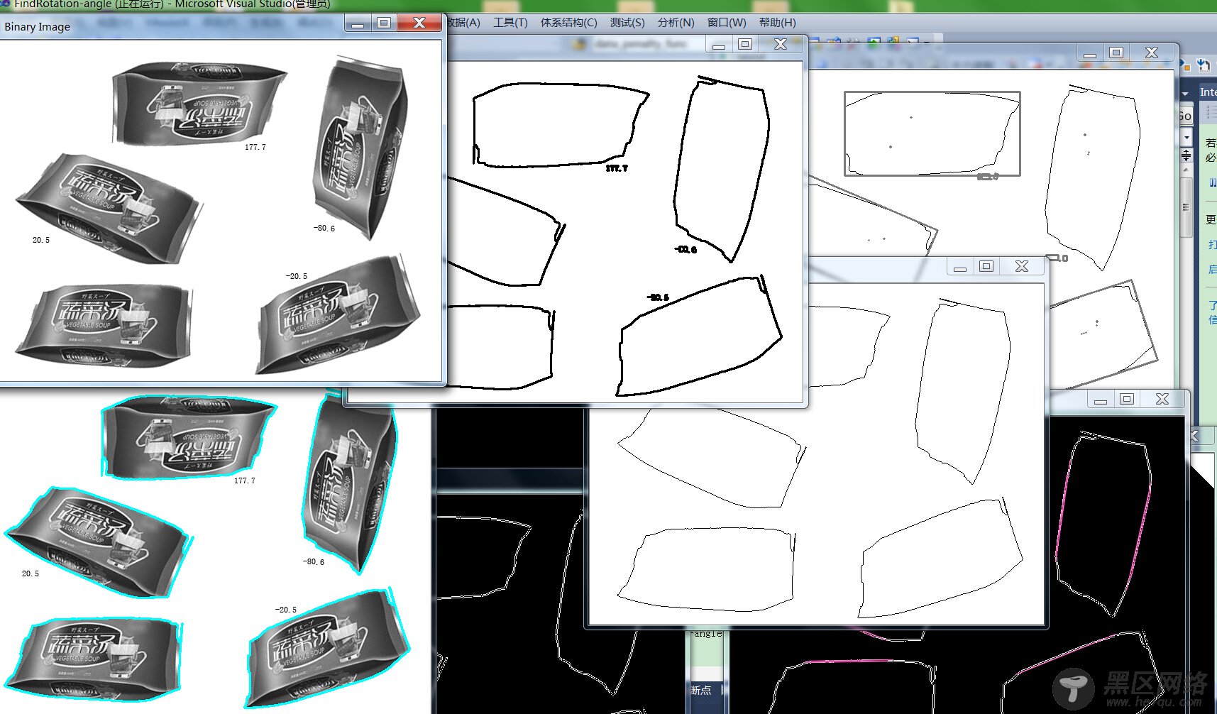Click the editor vertical scrollbar thumb
This screenshot has height=714, width=1217.
[1186, 207]
